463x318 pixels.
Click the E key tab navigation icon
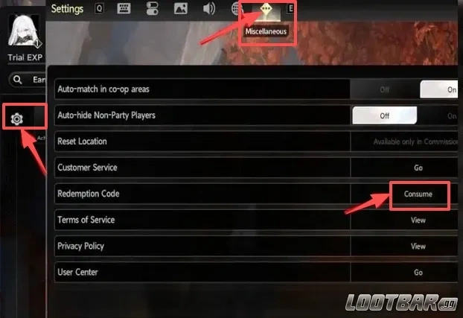coord(290,9)
